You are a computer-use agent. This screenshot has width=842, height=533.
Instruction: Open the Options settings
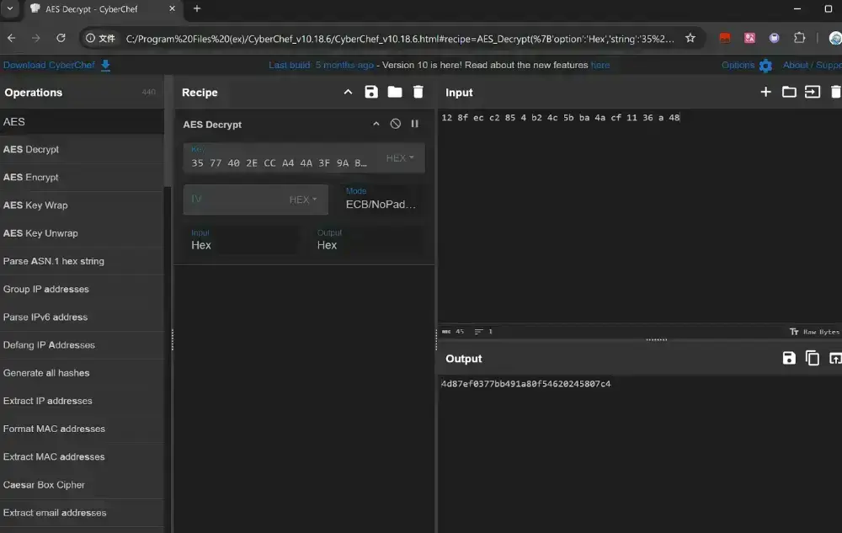coord(746,65)
